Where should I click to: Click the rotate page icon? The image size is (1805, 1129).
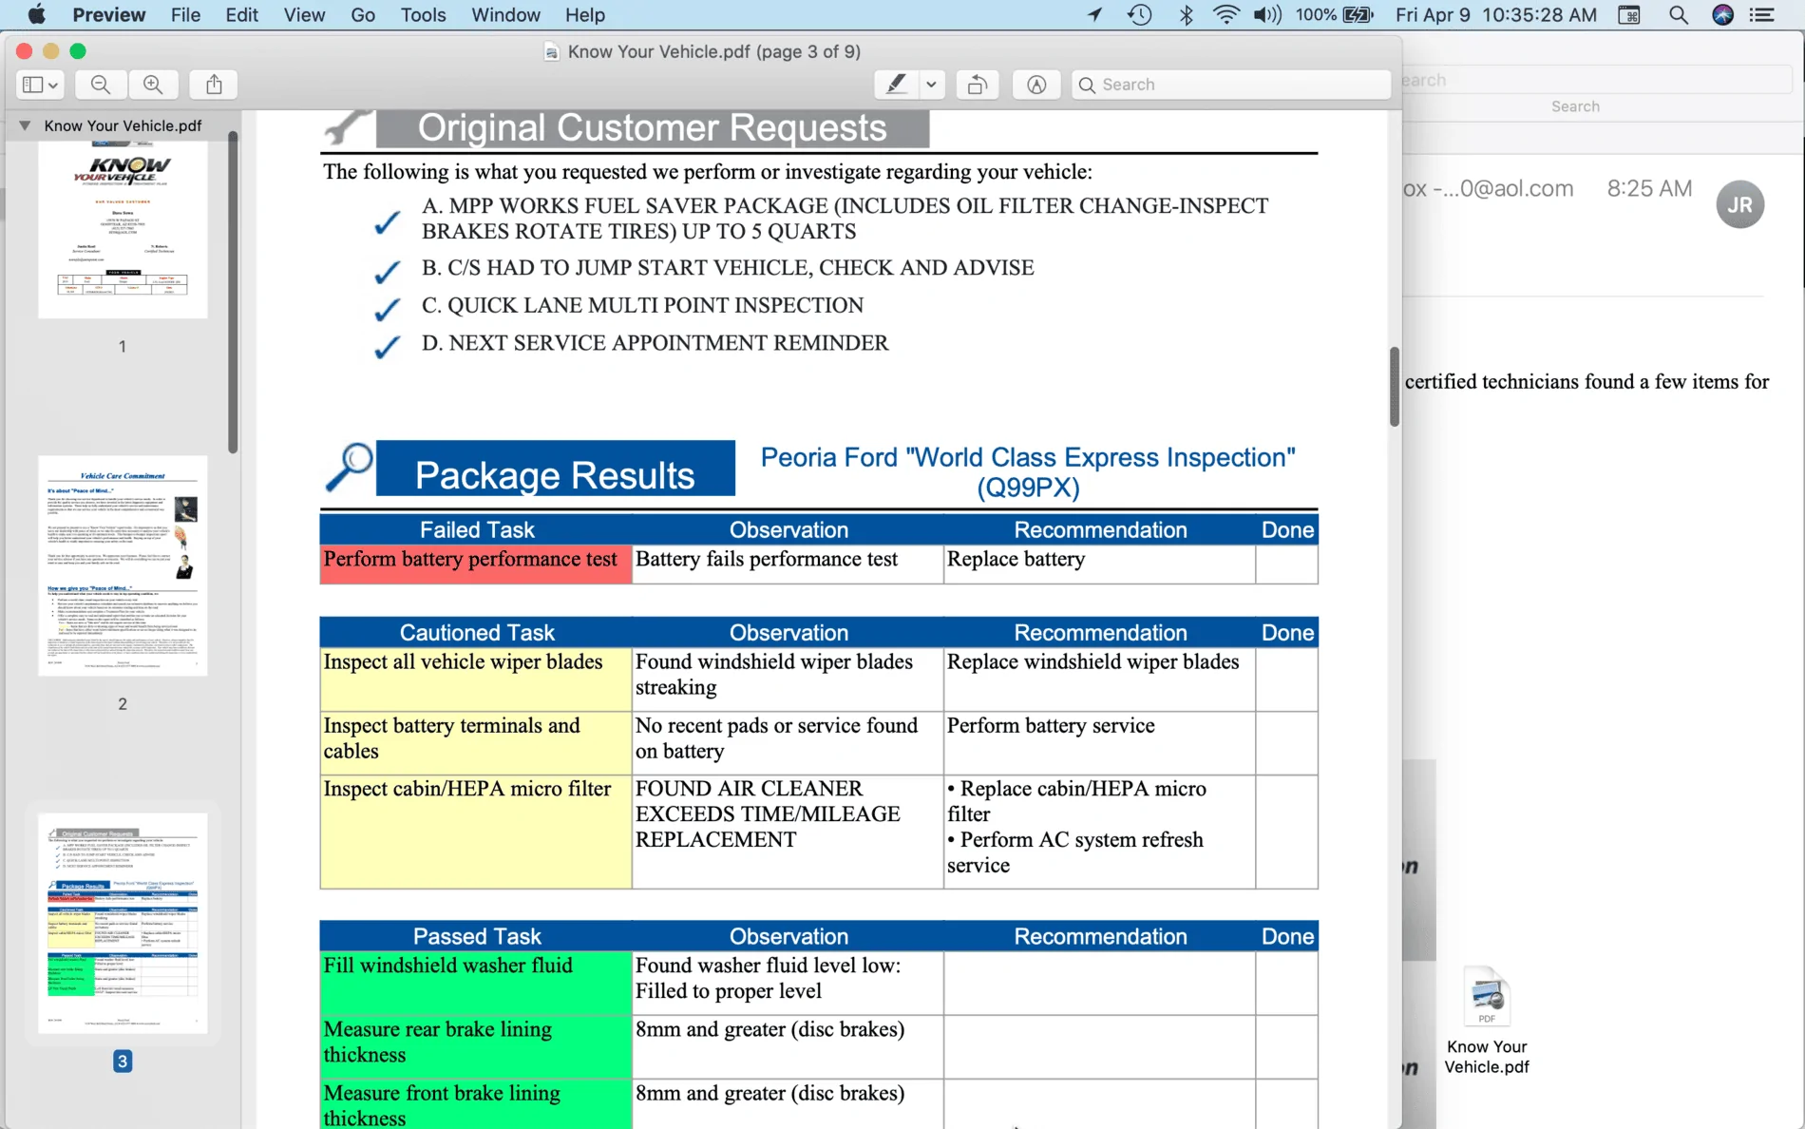pos(977,85)
